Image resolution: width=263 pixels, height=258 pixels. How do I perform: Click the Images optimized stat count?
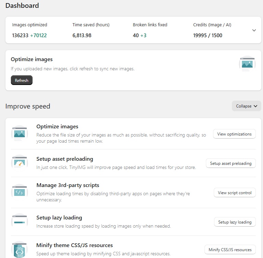(x=29, y=35)
